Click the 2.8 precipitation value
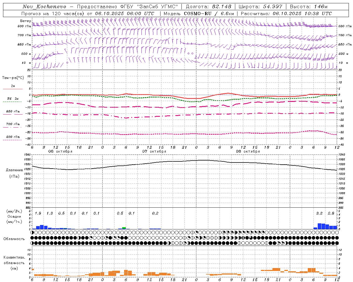The image size is (353, 282). click(331, 213)
